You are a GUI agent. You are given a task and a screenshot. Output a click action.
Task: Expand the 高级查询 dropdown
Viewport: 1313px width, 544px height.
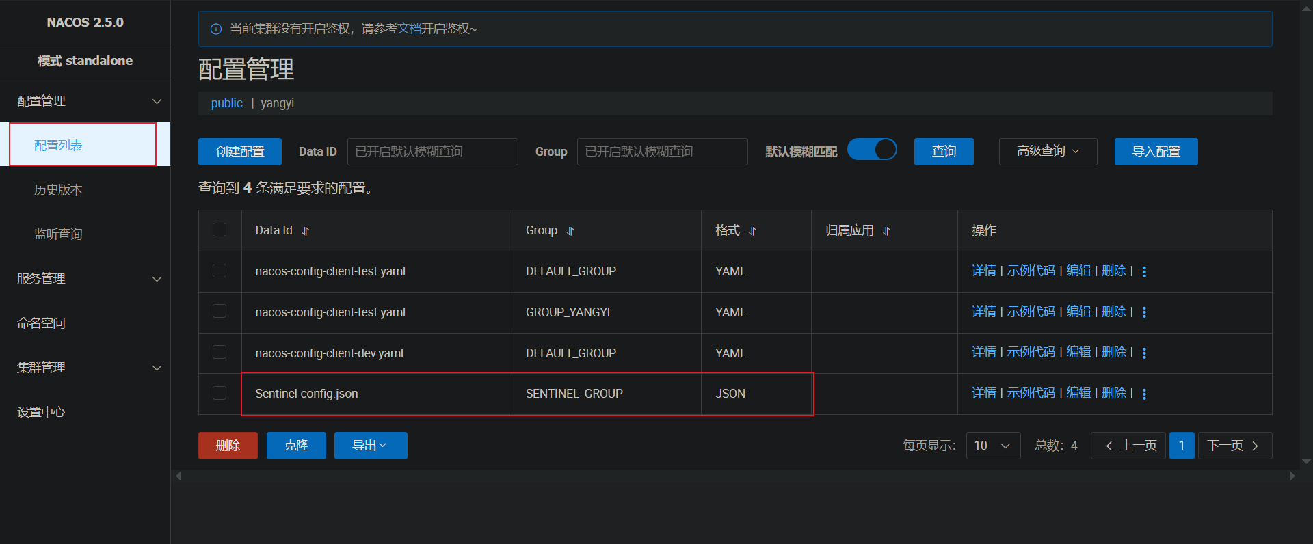(1048, 151)
